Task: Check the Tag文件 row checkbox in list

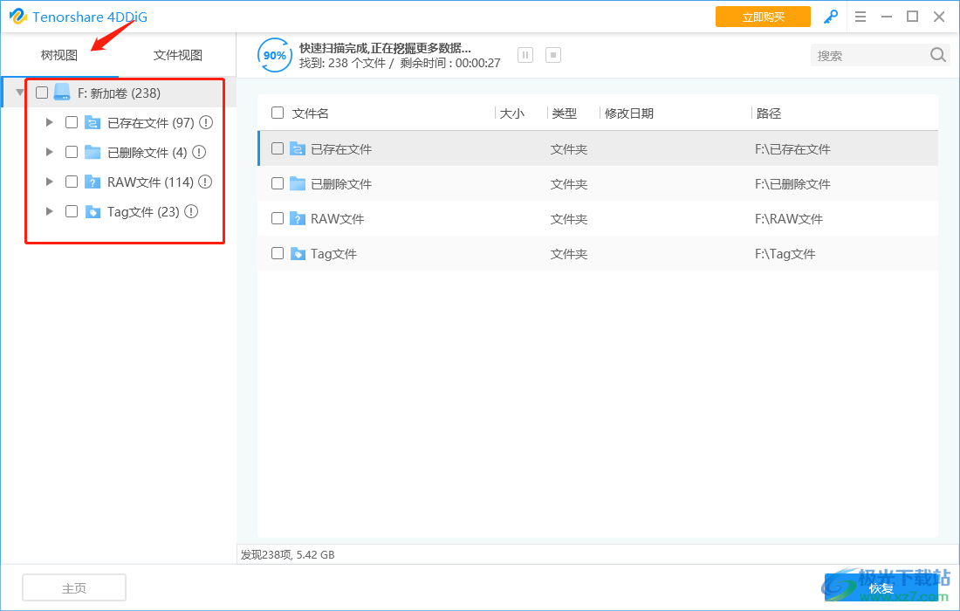Action: [278, 253]
